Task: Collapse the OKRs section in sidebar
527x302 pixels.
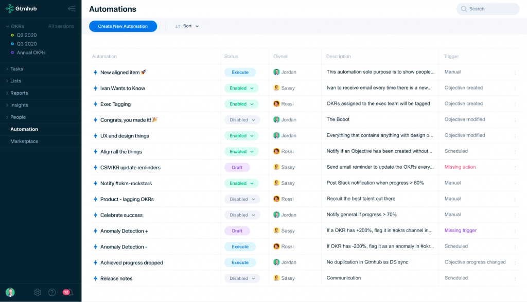Action: [x=7, y=26]
